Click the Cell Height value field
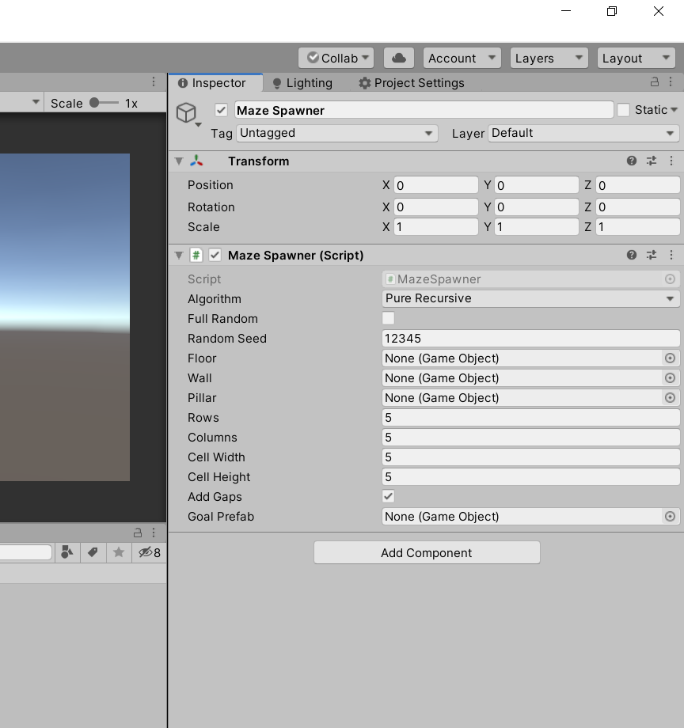The width and height of the screenshot is (684, 728). pyautogui.click(x=530, y=477)
